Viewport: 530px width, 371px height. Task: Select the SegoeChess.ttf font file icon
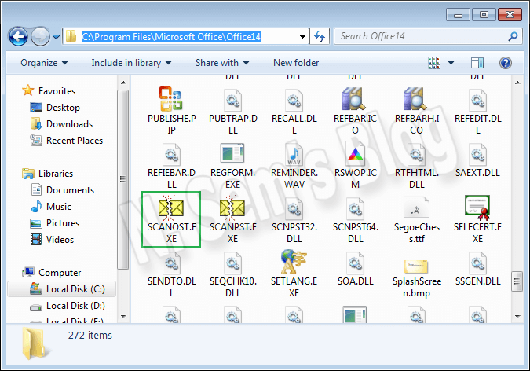[416, 208]
